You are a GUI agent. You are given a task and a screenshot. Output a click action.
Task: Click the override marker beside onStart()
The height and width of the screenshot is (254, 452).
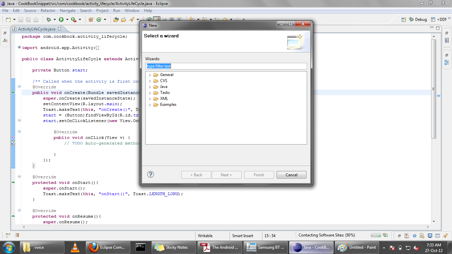13,182
